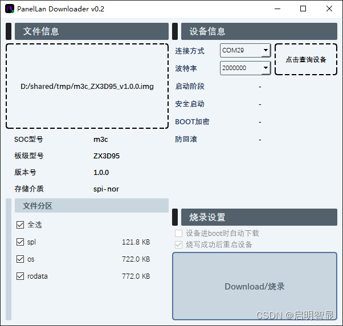Click the 1.0.0 version value
Viewport: 343px width, 326px height.
(101, 173)
